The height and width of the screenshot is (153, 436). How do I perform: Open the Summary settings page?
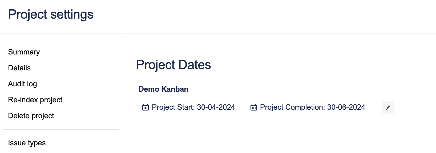click(x=24, y=52)
